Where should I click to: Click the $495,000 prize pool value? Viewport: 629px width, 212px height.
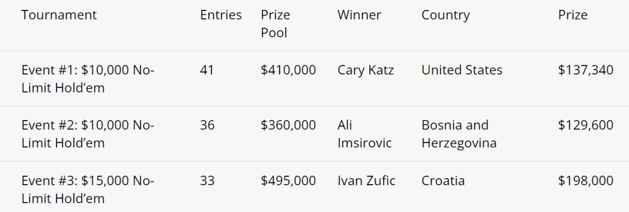(288, 181)
